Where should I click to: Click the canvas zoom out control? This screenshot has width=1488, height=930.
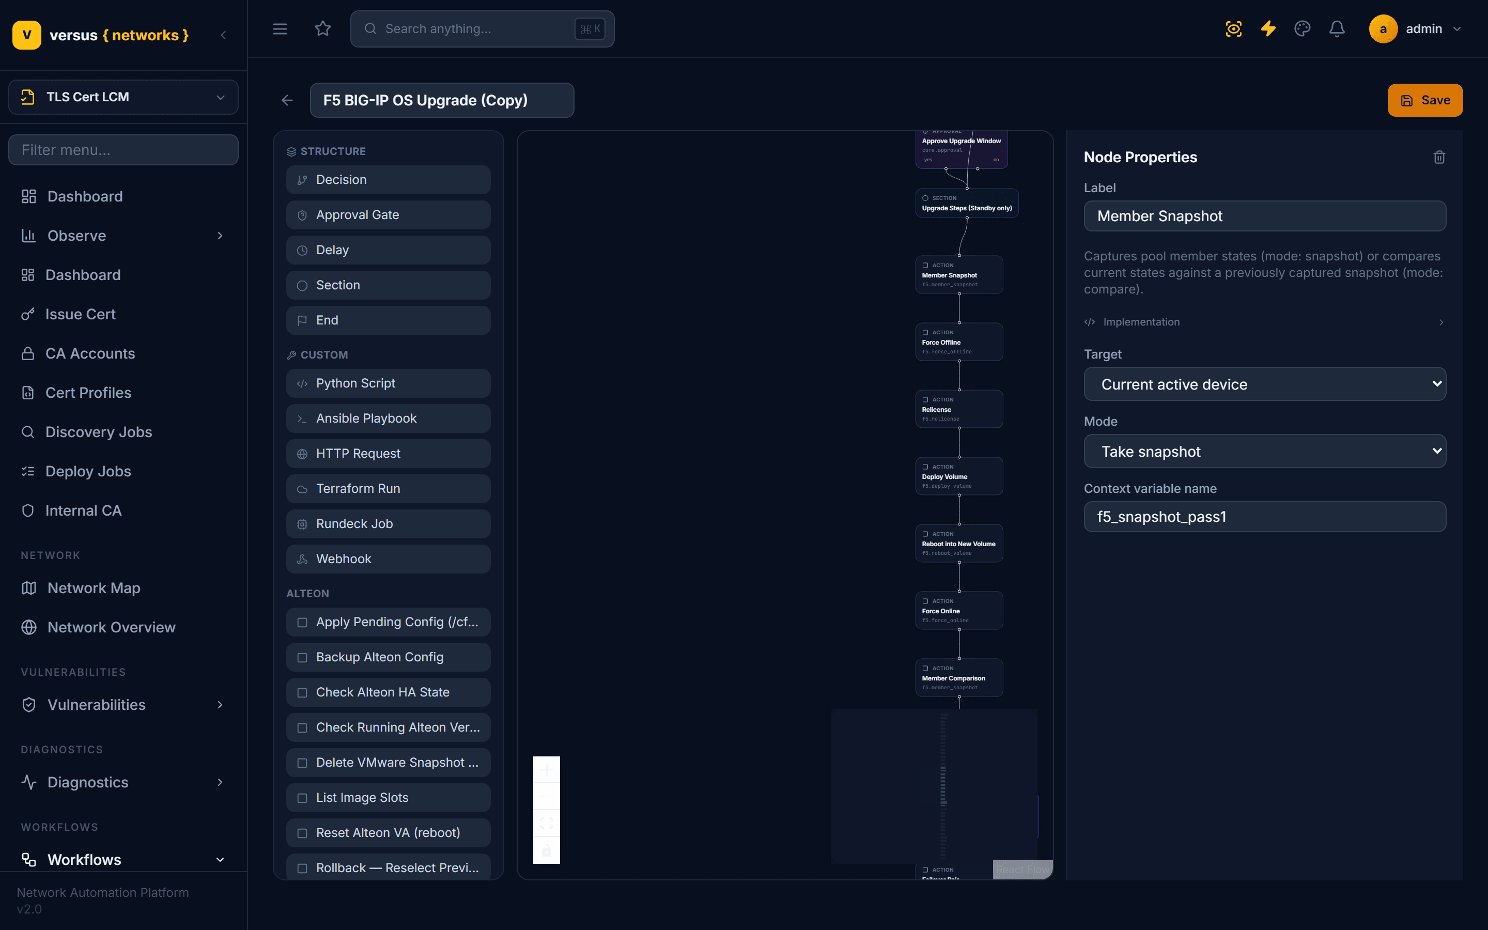(546, 797)
